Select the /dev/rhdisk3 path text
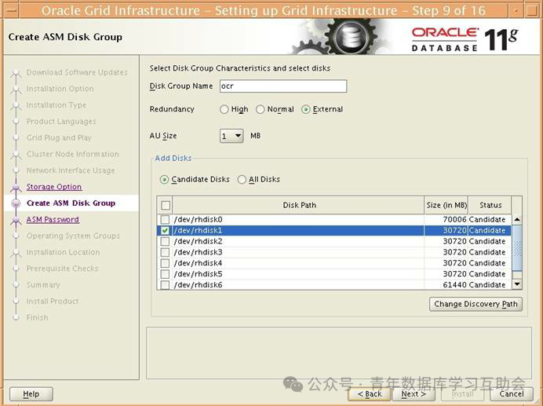The width and height of the screenshot is (543, 406). tap(198, 252)
